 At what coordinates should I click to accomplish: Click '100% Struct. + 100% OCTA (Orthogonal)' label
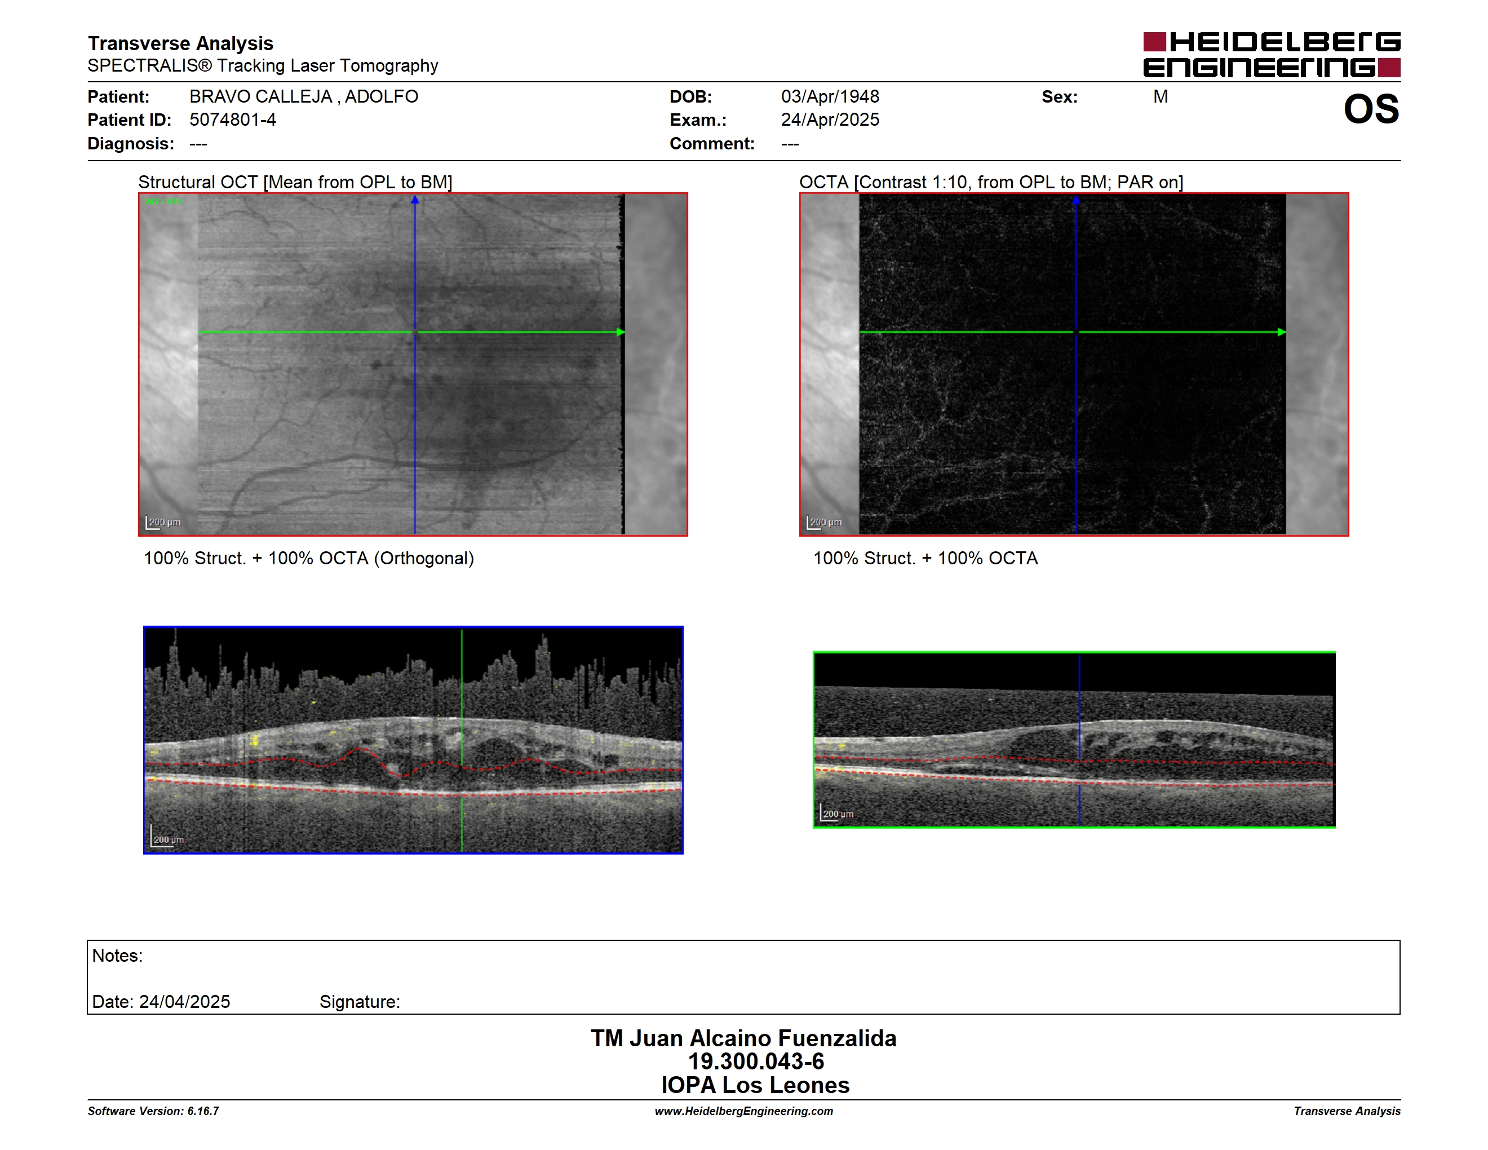pyautogui.click(x=309, y=559)
